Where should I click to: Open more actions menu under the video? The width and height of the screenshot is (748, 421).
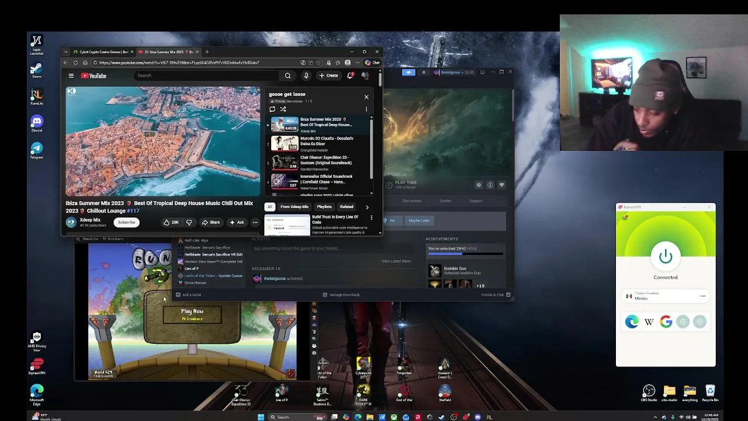pyautogui.click(x=255, y=222)
